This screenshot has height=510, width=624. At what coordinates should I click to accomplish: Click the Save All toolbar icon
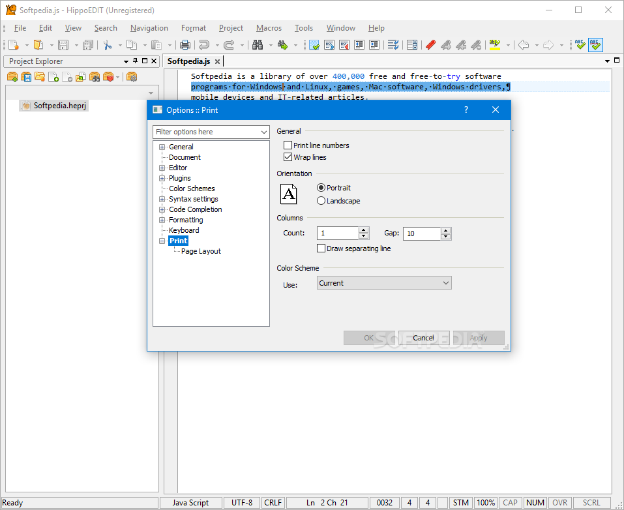click(87, 45)
